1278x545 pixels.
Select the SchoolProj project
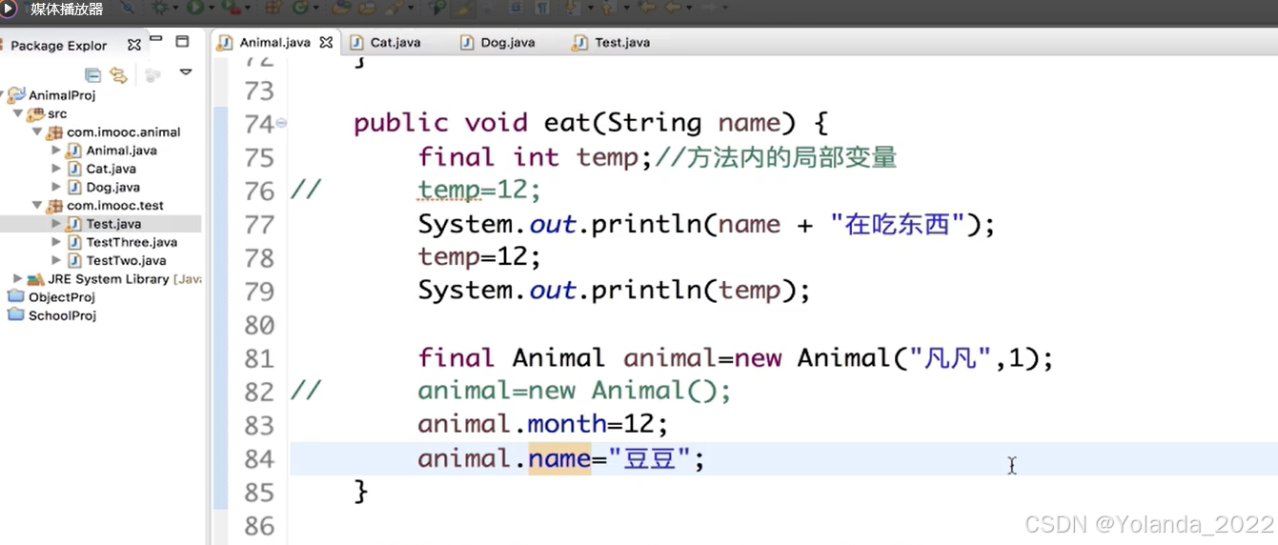tap(62, 315)
